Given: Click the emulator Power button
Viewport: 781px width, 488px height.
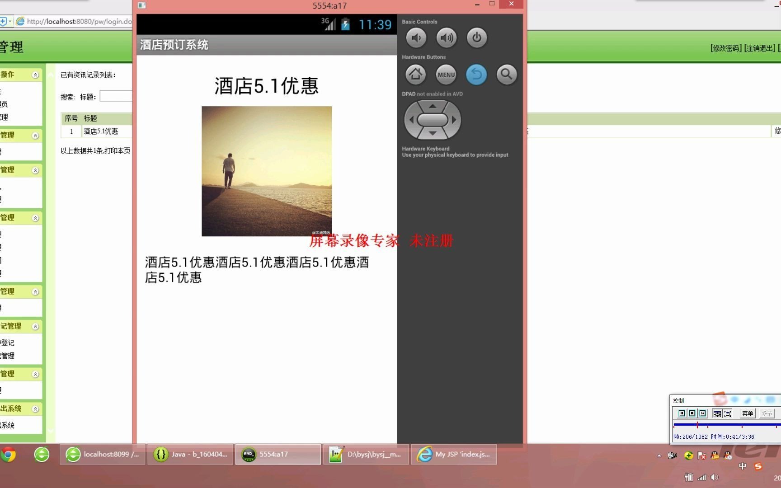Looking at the screenshot, I should tap(477, 38).
